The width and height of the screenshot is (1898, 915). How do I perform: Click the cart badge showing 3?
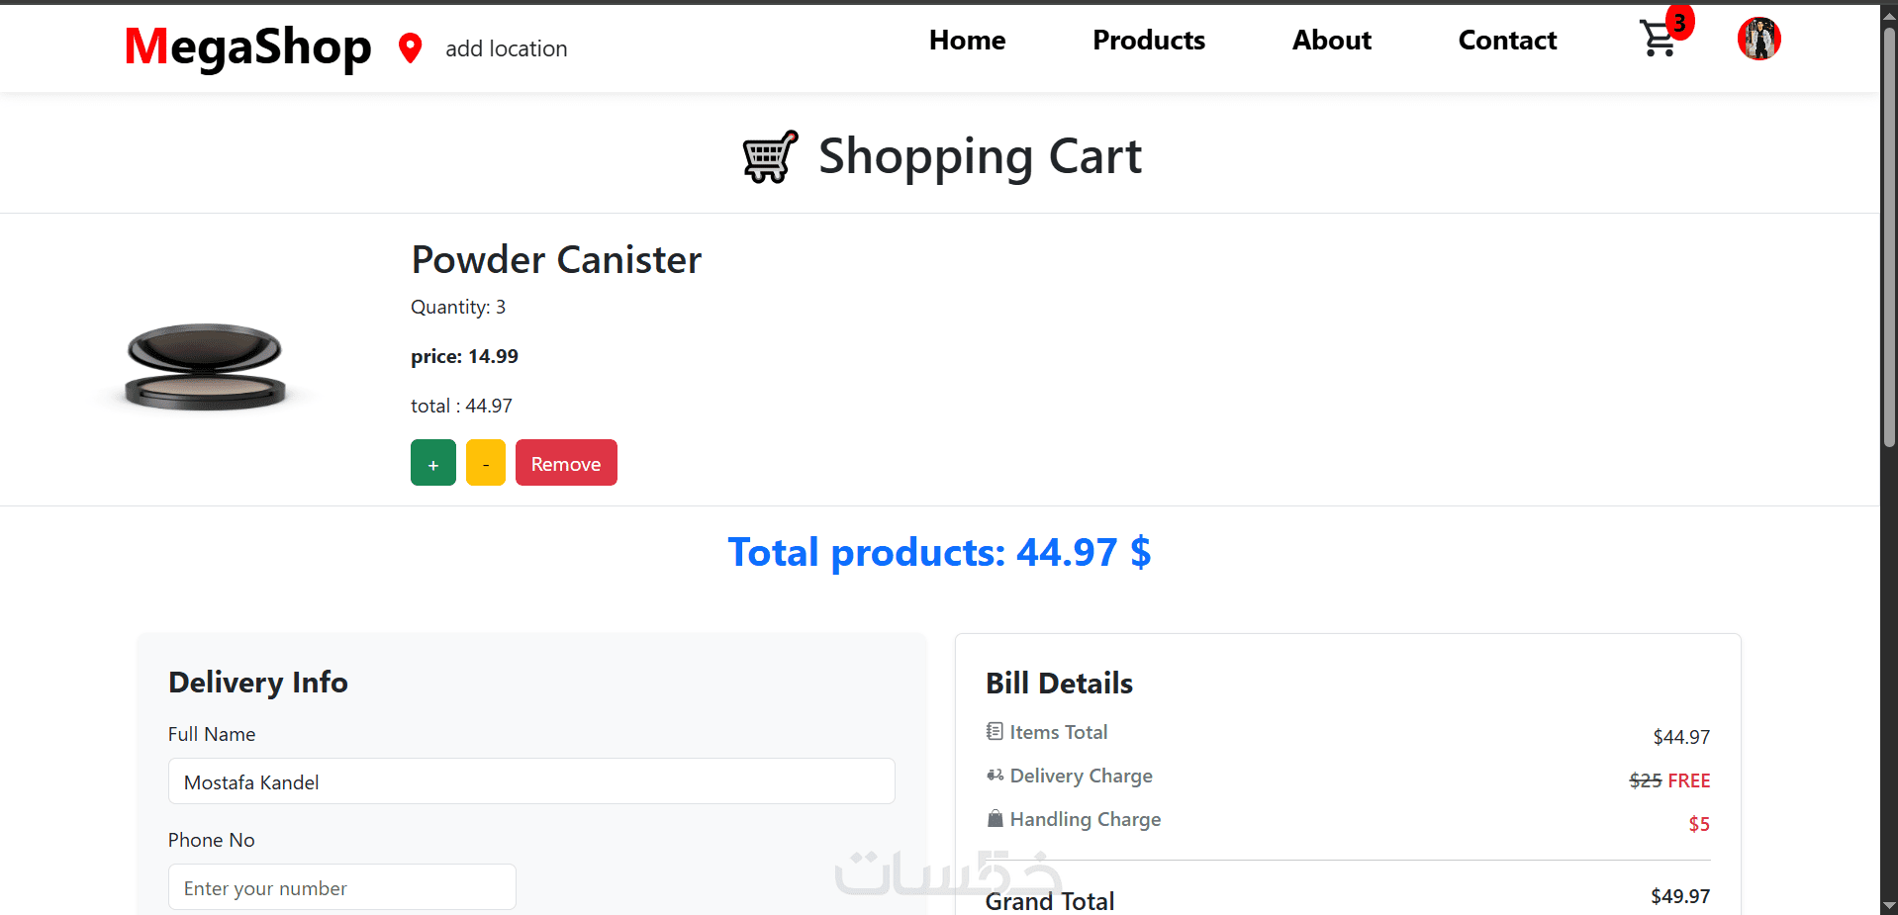tap(1679, 22)
